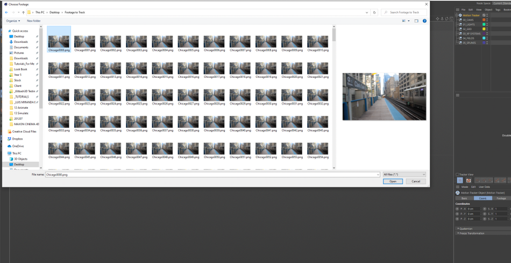511x263 pixels.
Task: Open the view options dropdown arrow
Action: (409, 21)
